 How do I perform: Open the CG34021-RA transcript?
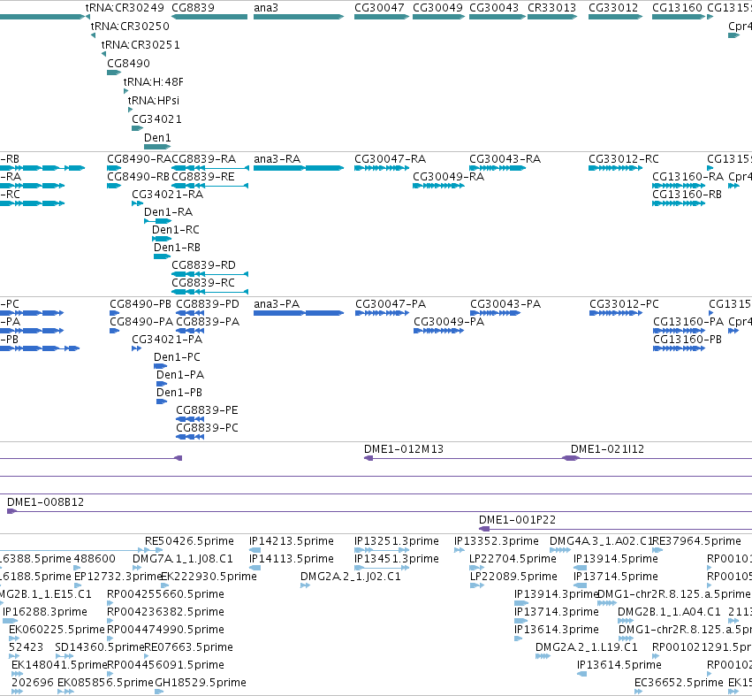pos(138,203)
